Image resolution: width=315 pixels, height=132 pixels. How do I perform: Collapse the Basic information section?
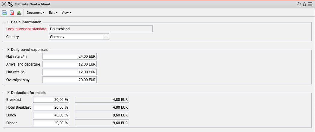point(8,22)
